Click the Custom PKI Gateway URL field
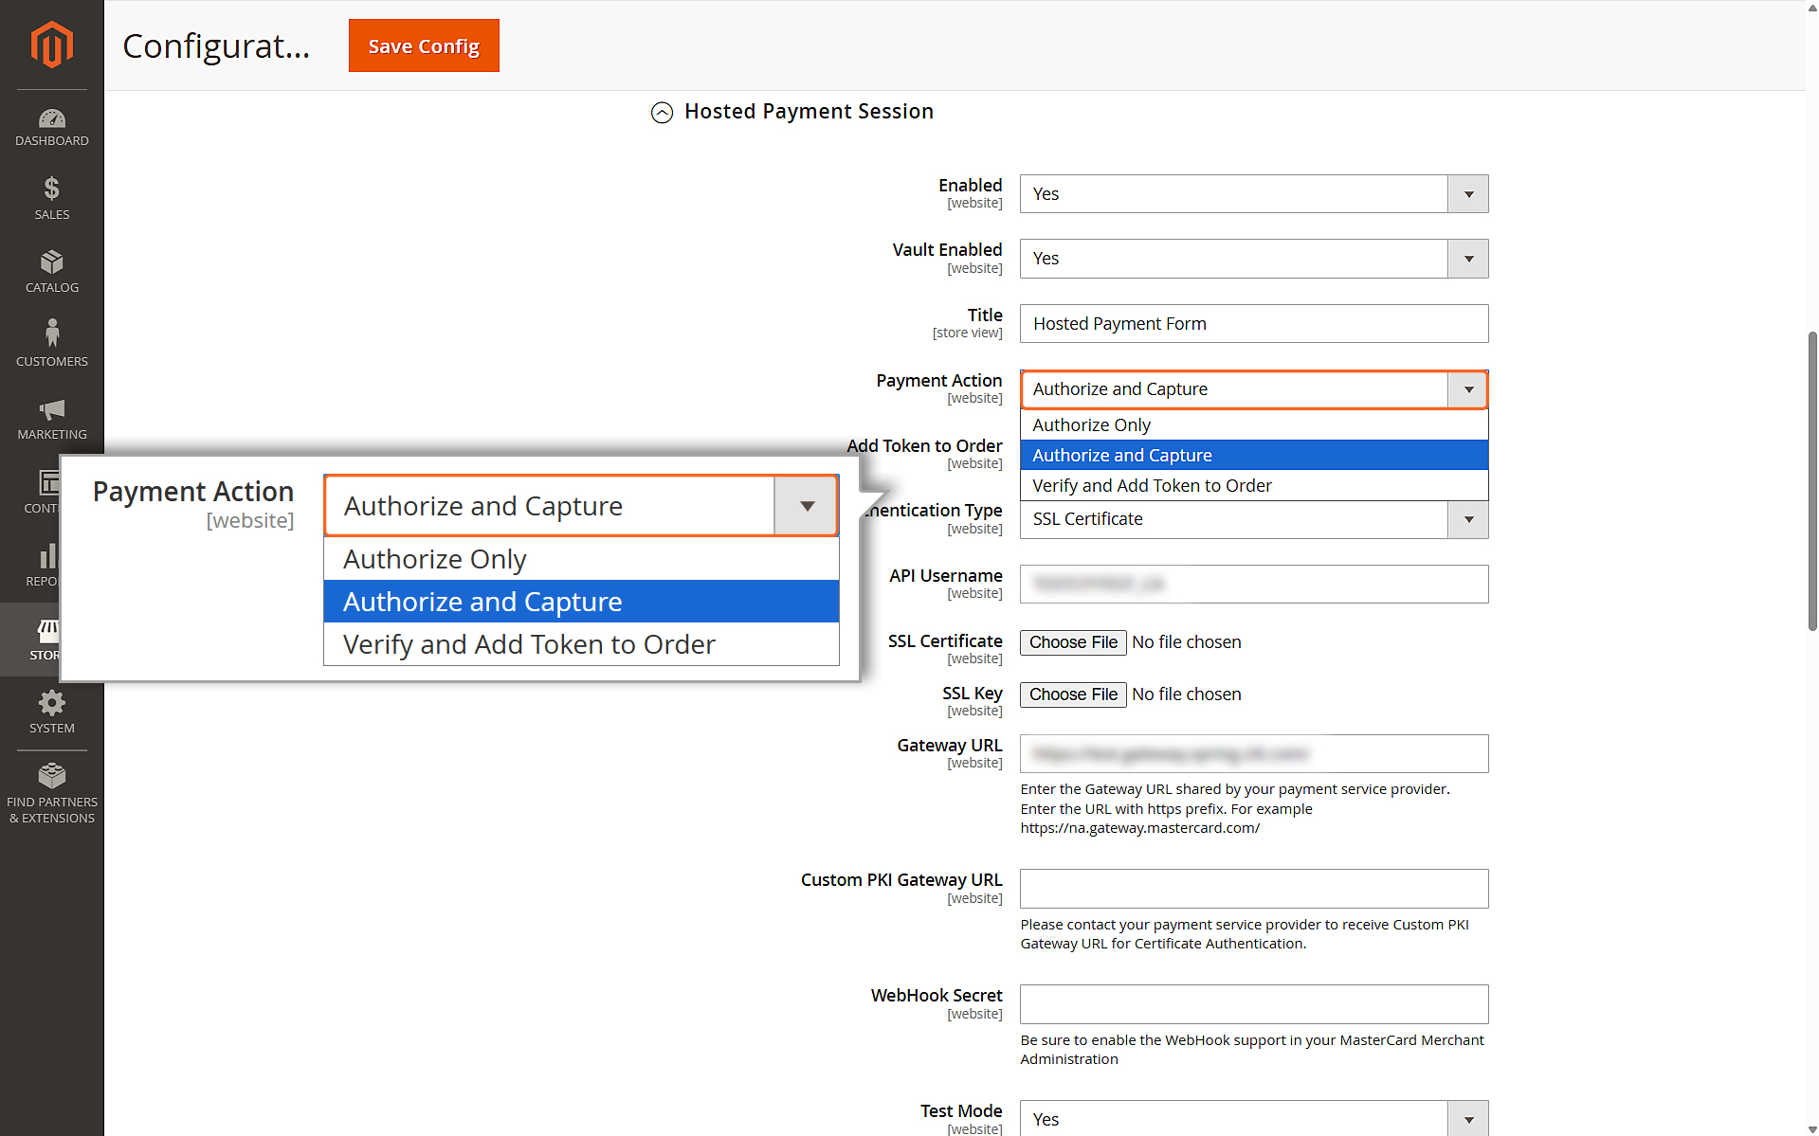Viewport: 1819px width, 1136px height. (1254, 889)
